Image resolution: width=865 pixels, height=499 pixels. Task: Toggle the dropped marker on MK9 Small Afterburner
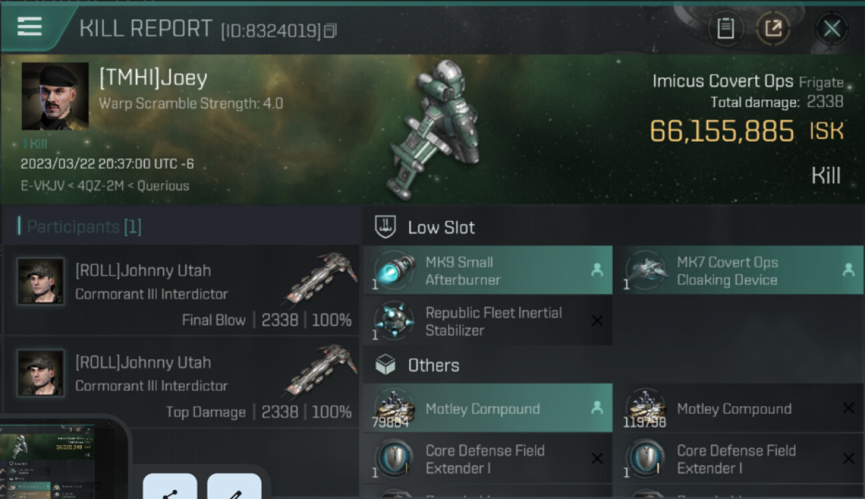597,270
